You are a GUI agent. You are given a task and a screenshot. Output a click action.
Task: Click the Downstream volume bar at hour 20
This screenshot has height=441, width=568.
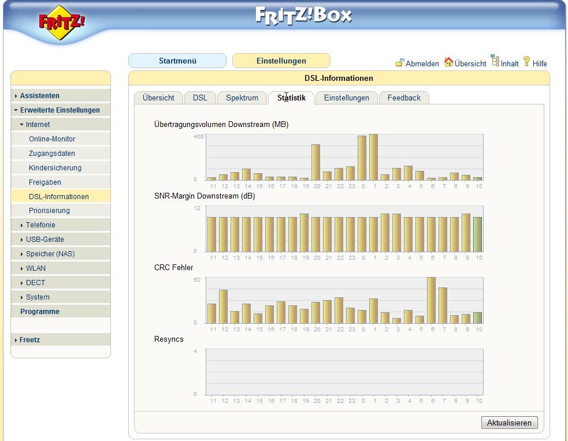(x=316, y=162)
